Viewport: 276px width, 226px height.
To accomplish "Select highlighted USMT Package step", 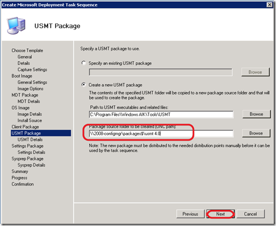I will [41, 133].
